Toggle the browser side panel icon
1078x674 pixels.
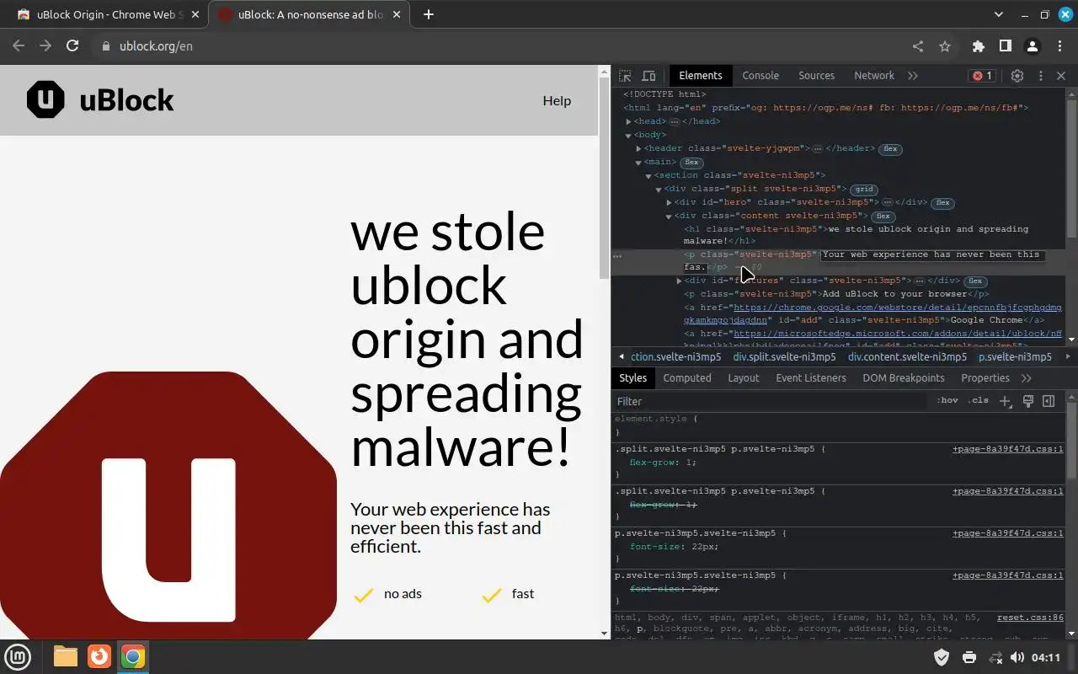coord(1005,46)
